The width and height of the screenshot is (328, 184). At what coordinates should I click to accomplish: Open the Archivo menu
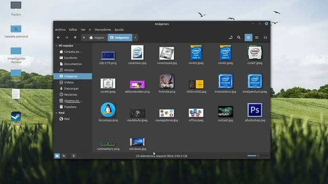[60, 30]
